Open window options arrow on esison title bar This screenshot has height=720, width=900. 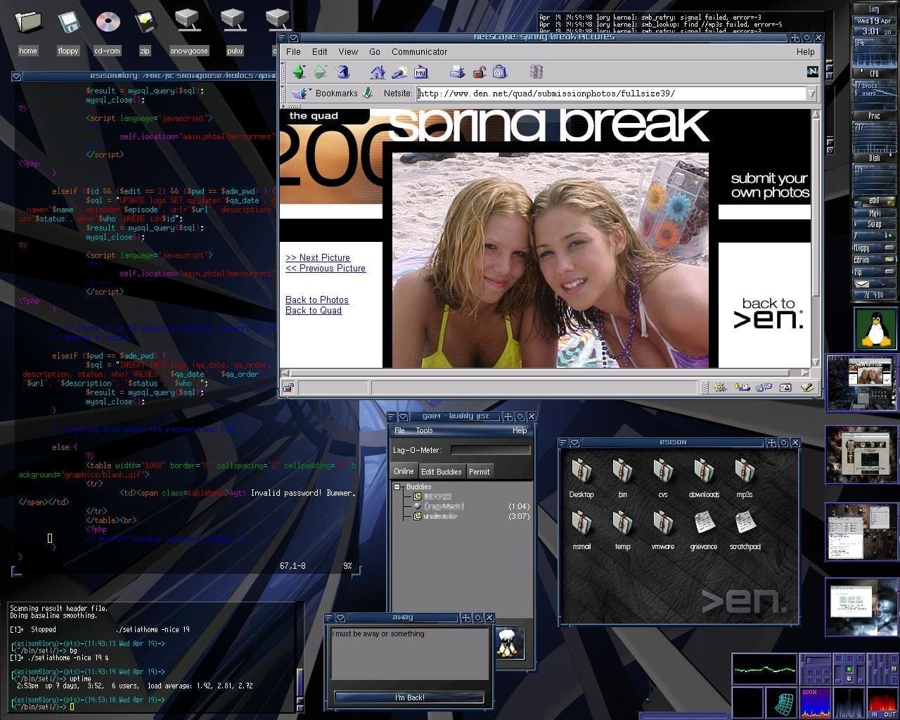tap(574, 442)
